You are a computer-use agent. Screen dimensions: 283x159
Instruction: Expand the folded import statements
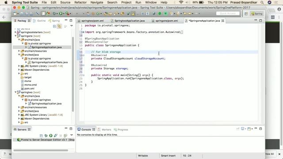click(x=83, y=32)
